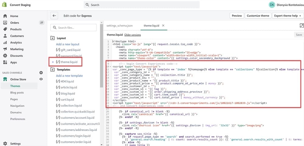Screen dimensions: 304x146
Task: Click the Customize theme button
Action: [x=258, y=16]
